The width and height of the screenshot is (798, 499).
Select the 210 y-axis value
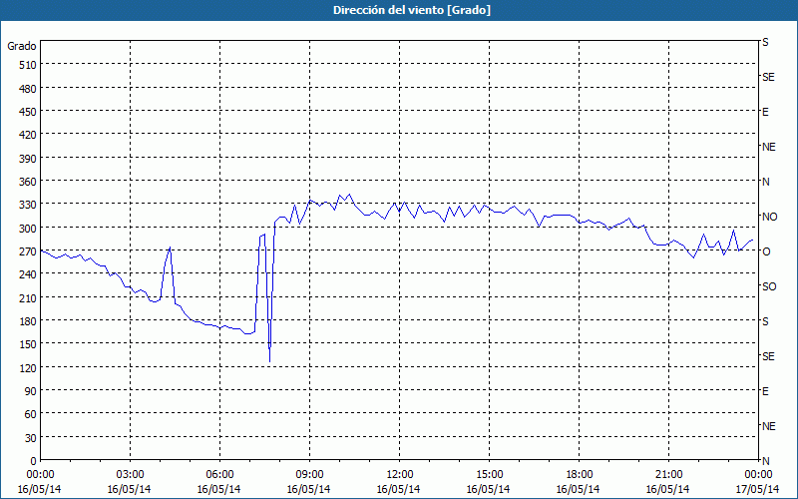28,297
